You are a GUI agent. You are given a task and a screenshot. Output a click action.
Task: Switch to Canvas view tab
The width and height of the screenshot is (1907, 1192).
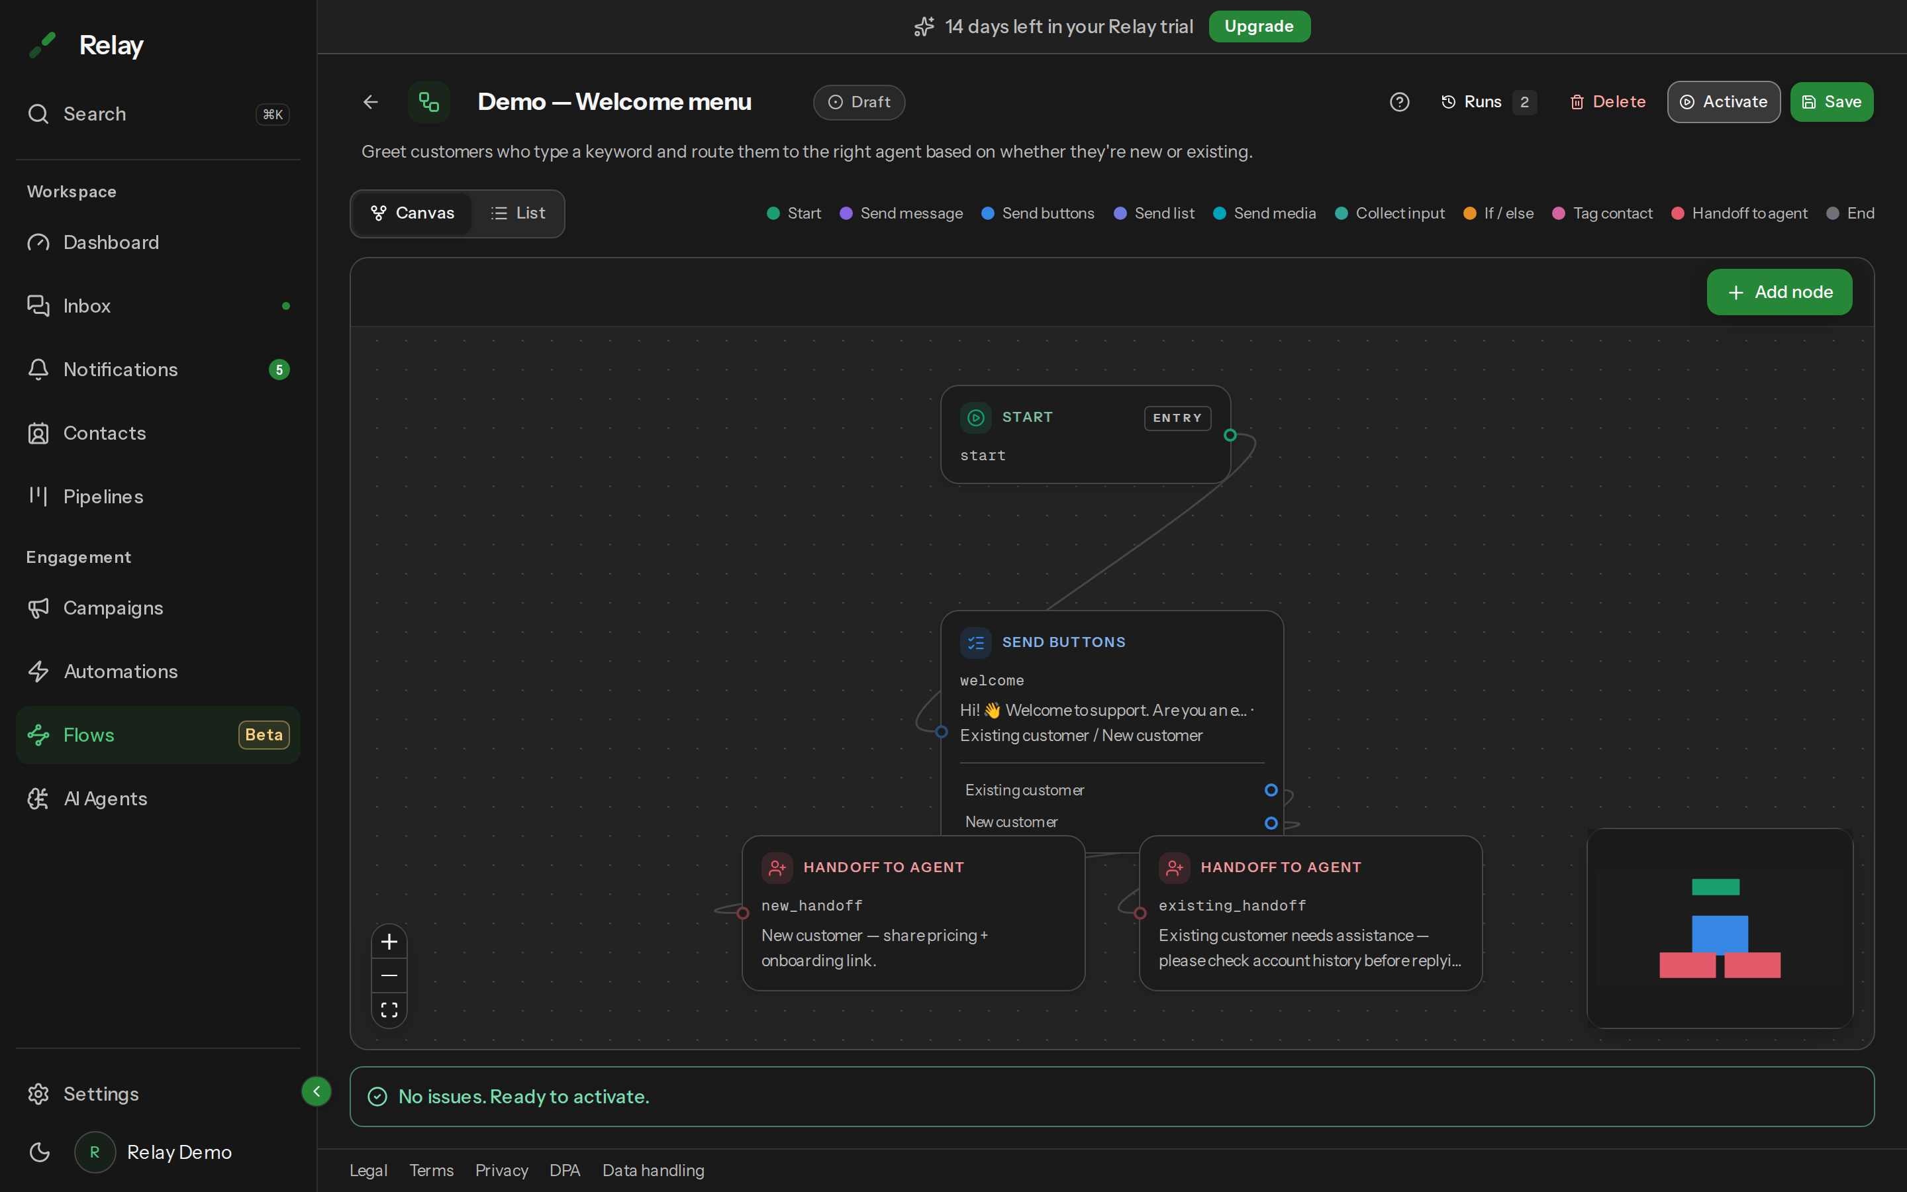412,213
